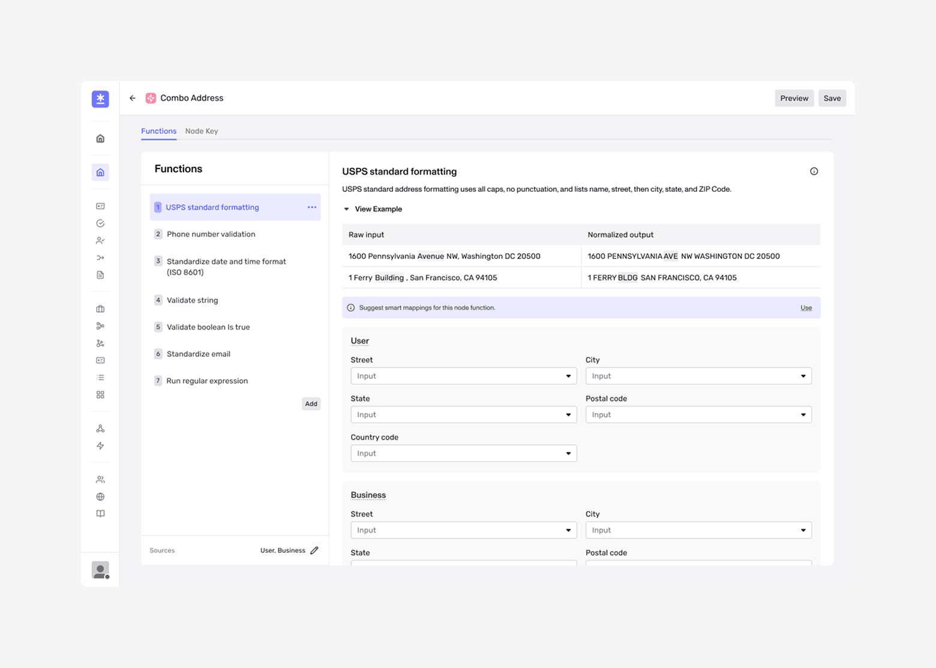The image size is (936, 668).
Task: Open the highlighted purple home icon in sidebar
Action: click(100, 173)
